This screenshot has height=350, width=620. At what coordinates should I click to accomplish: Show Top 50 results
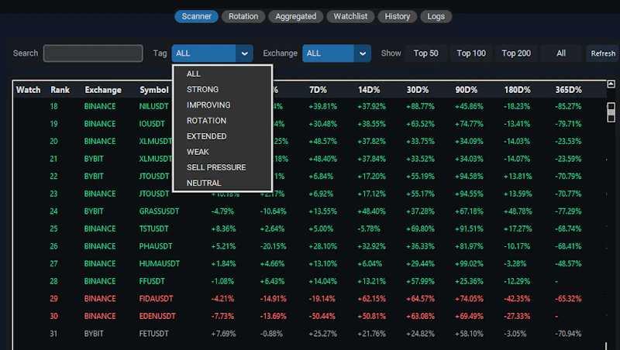425,53
